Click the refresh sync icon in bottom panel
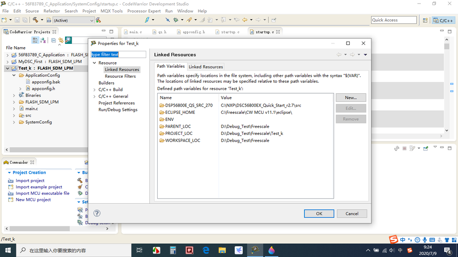 coord(397,148)
